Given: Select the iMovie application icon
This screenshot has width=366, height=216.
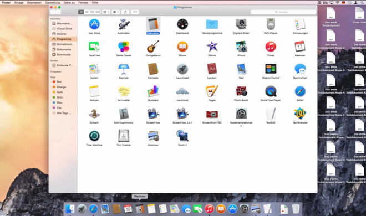Looking at the screenshot, I should [212, 47].
